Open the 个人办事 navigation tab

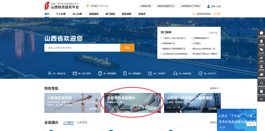[60, 14]
